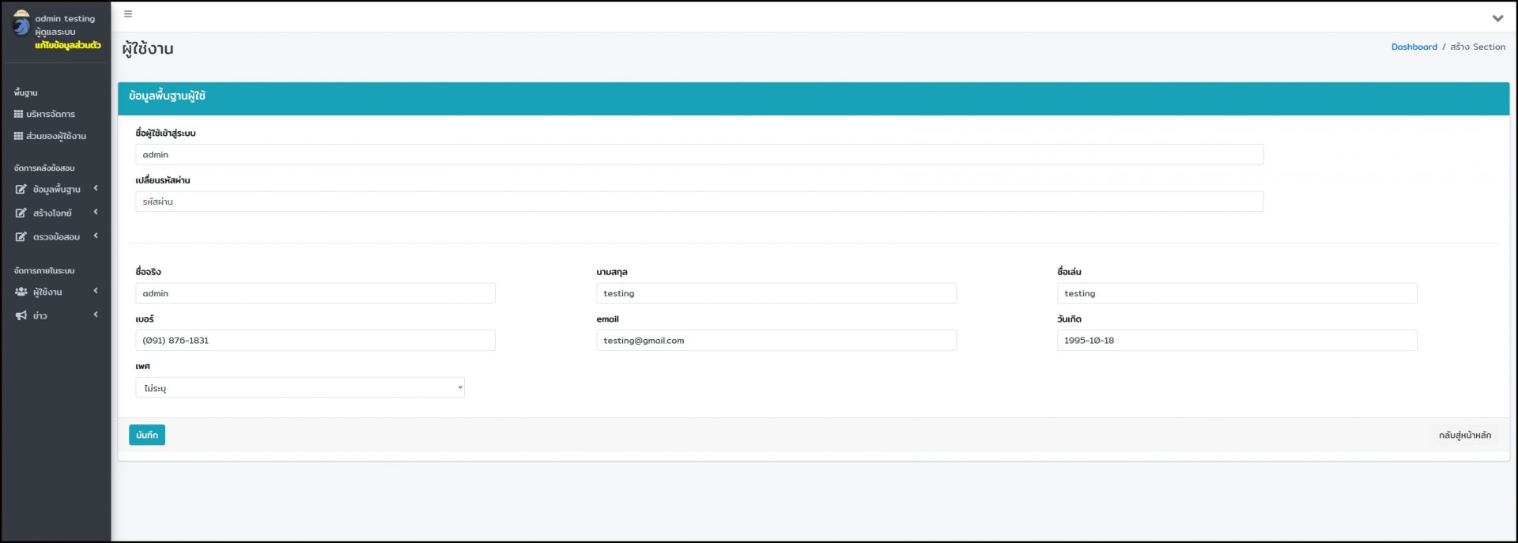
Task: Click the hamburger menu toggle icon
Action: click(128, 14)
